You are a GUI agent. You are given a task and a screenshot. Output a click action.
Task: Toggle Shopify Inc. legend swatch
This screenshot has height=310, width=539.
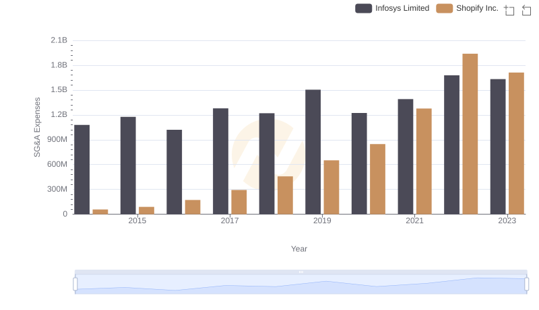444,8
